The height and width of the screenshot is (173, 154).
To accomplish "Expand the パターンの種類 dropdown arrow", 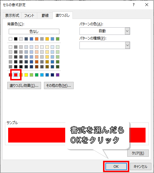I will [128, 45].
